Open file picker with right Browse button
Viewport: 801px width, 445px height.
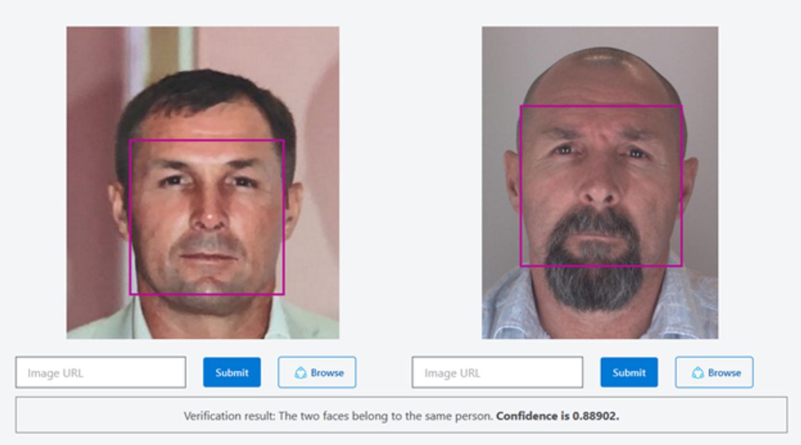pos(714,373)
